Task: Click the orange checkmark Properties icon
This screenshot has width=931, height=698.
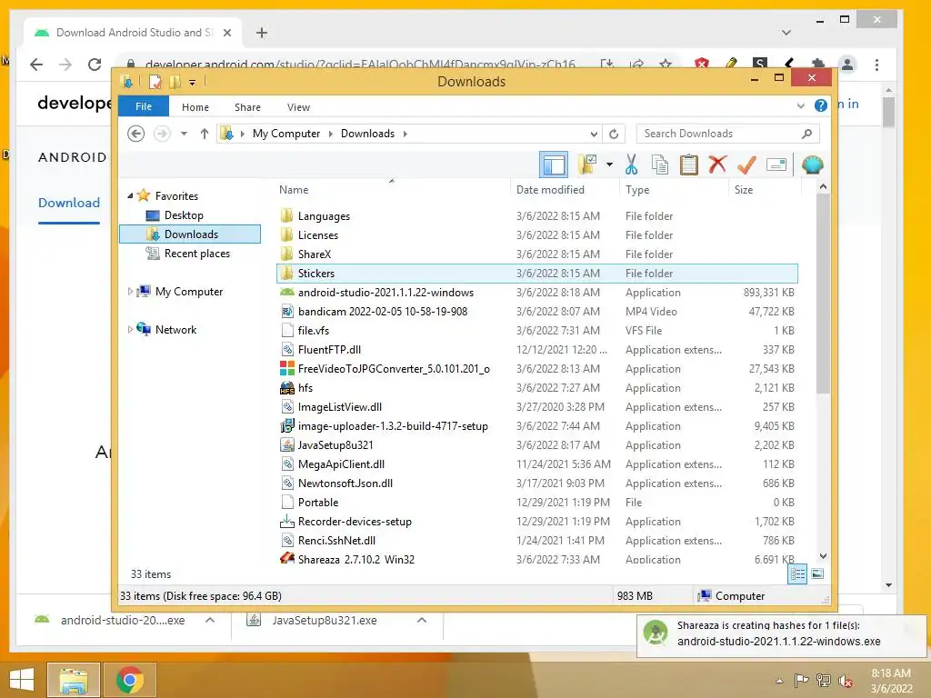Action: (x=746, y=165)
